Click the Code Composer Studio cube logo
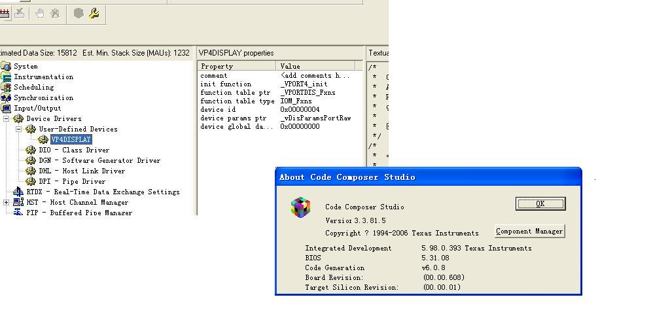Viewport: 670px width, 312px height. (x=300, y=207)
